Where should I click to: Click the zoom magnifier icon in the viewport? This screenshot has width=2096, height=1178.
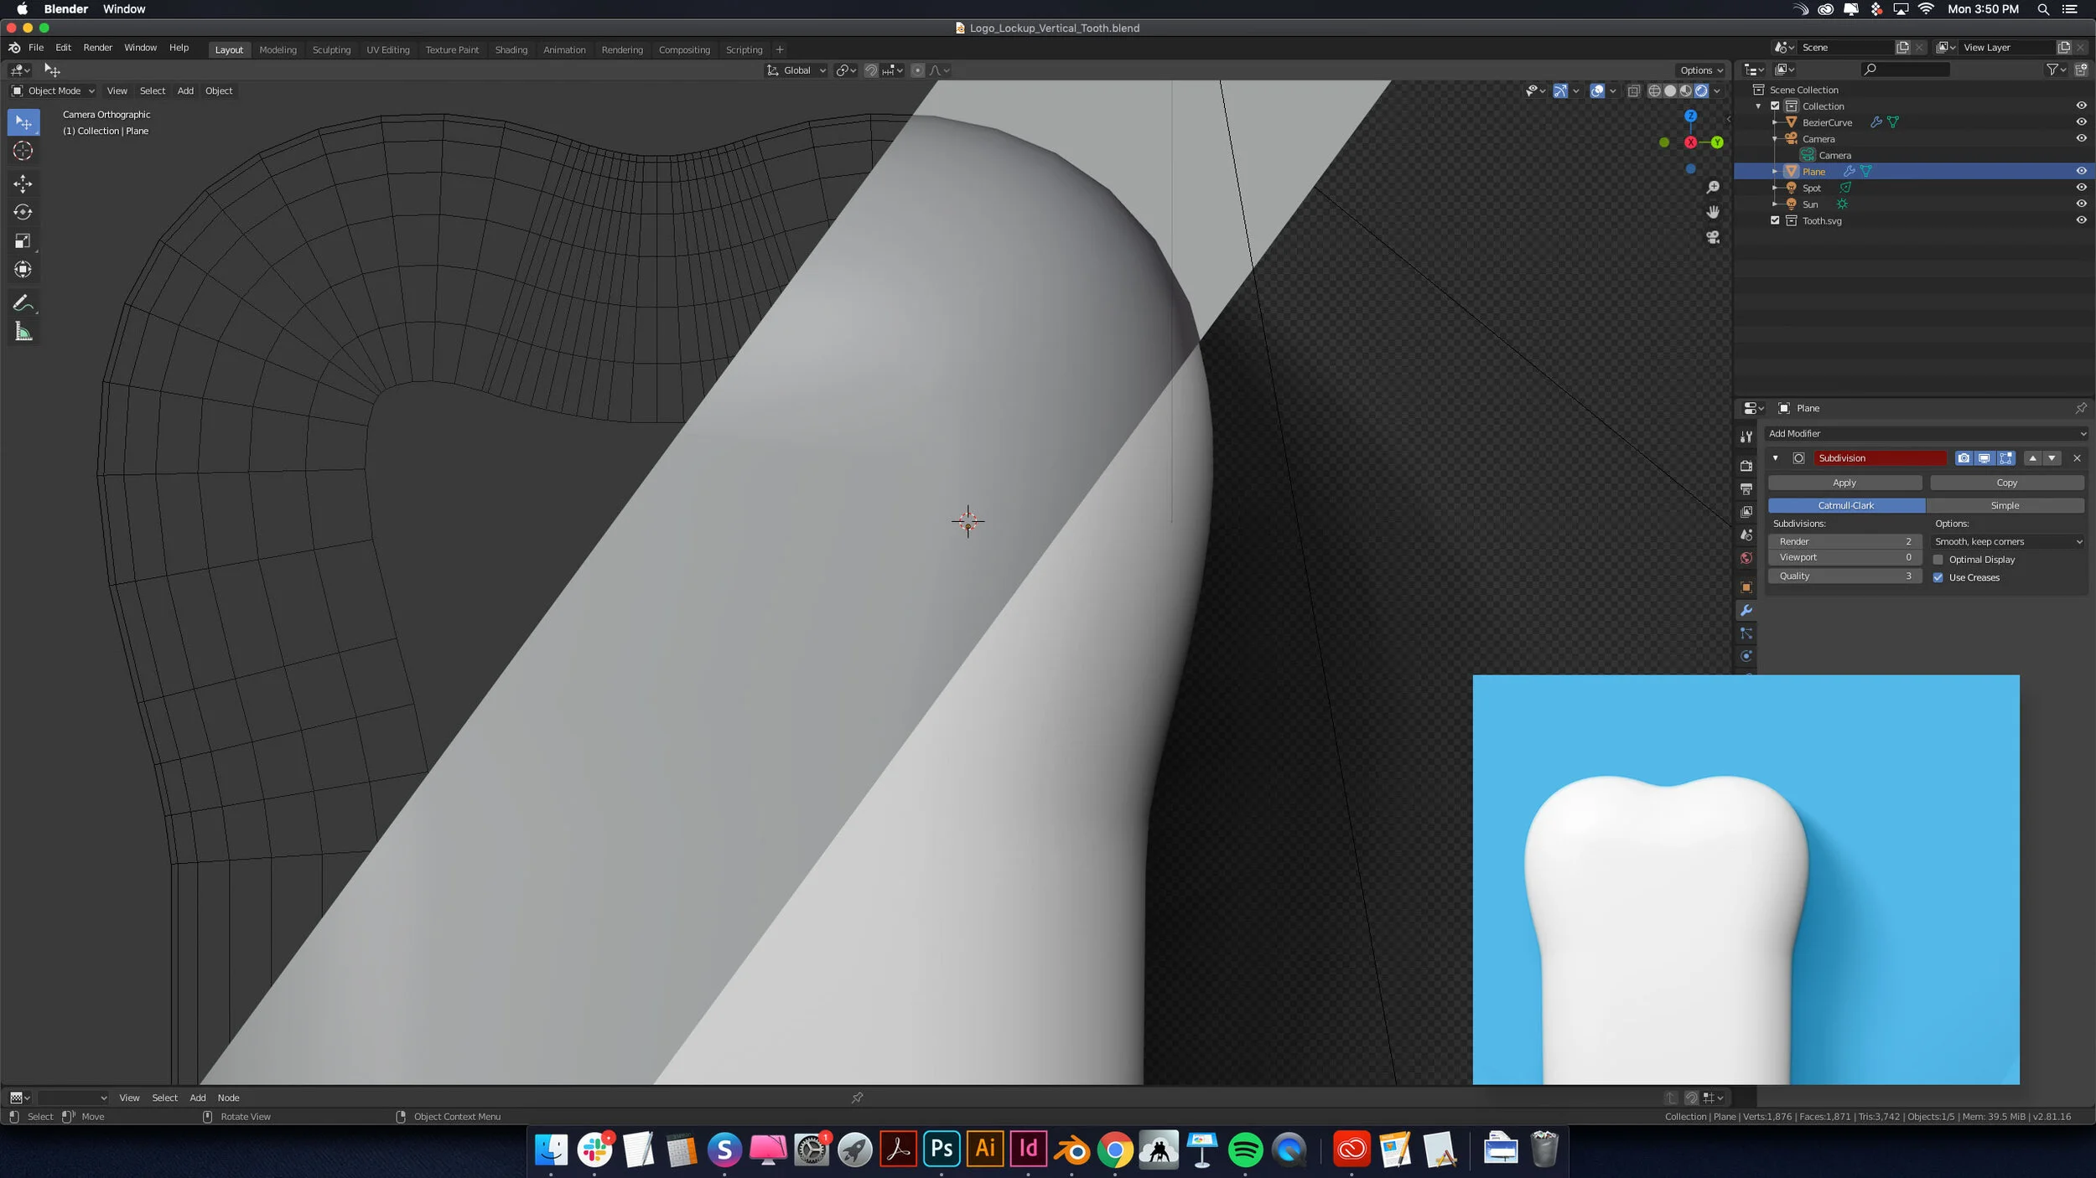click(x=1713, y=188)
